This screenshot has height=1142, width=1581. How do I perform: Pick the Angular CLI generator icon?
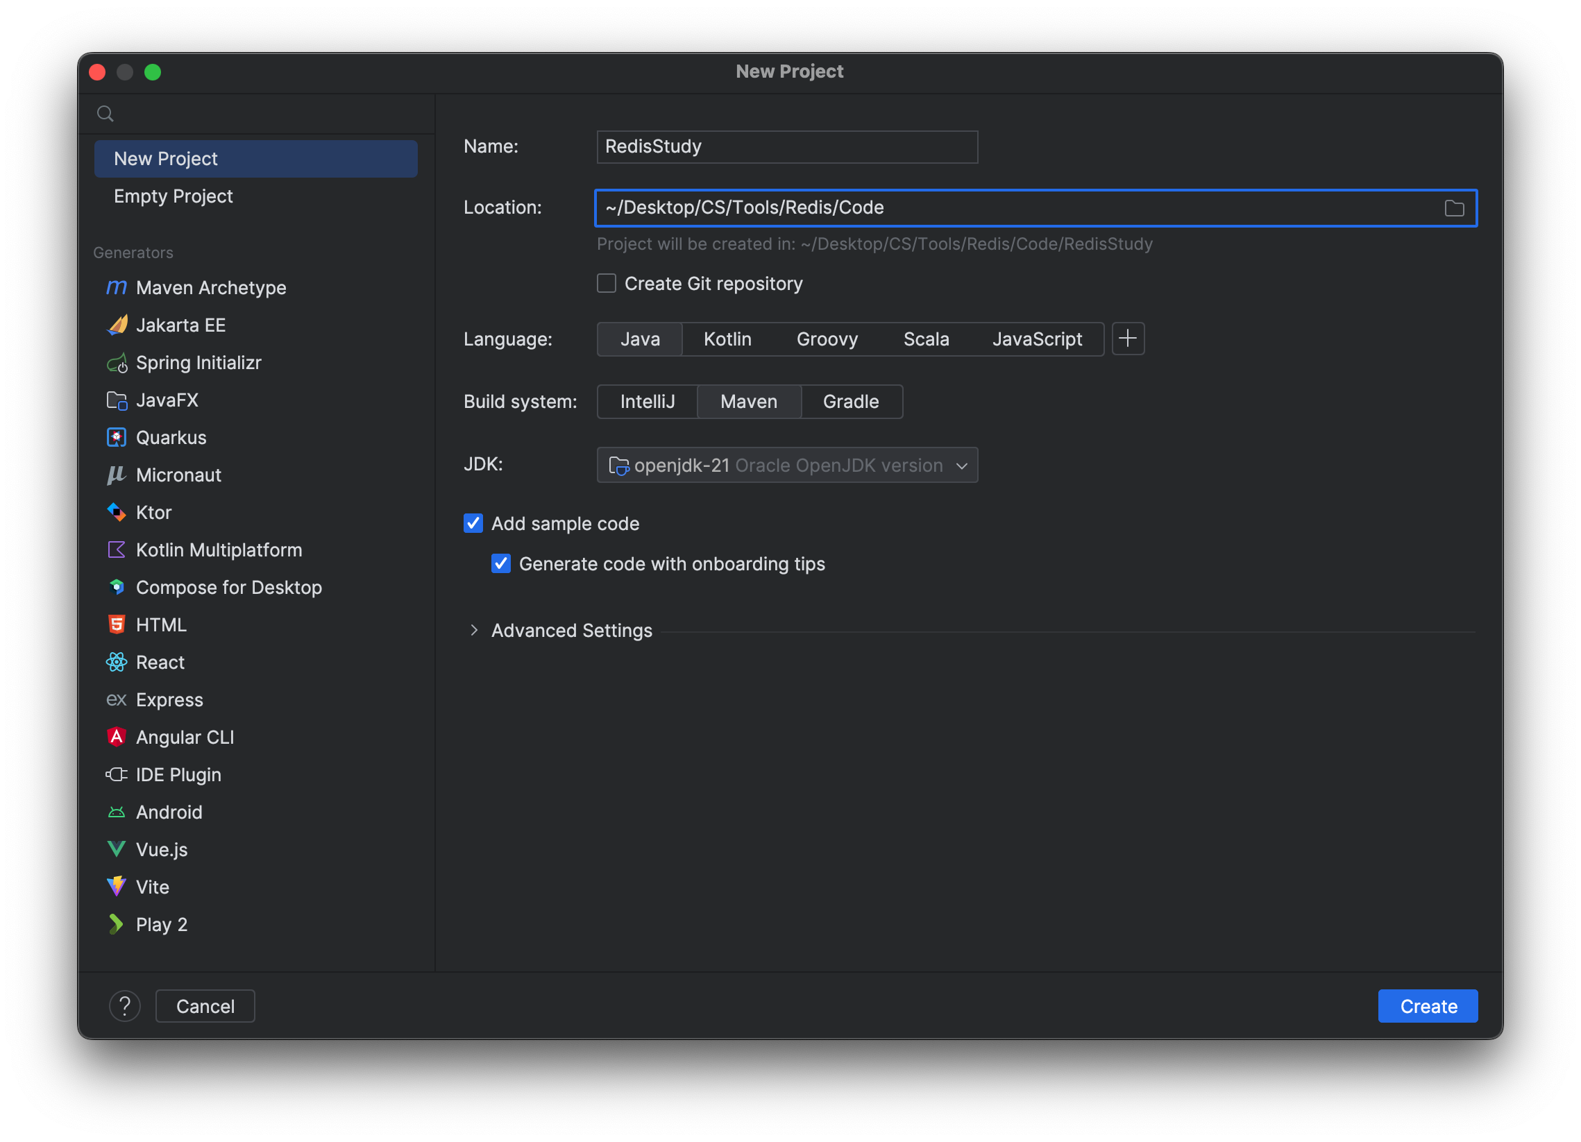coord(117,738)
